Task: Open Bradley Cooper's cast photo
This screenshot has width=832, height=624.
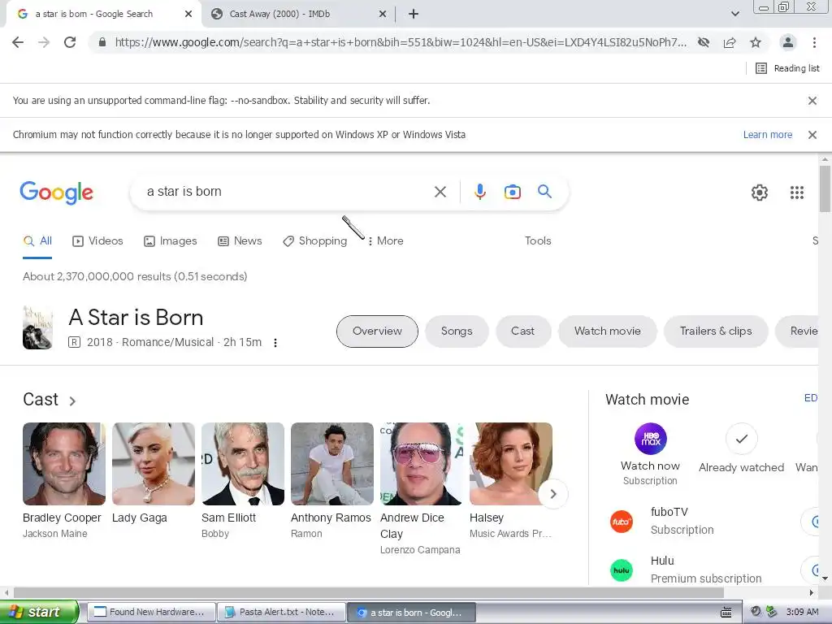Action: pyautogui.click(x=64, y=464)
